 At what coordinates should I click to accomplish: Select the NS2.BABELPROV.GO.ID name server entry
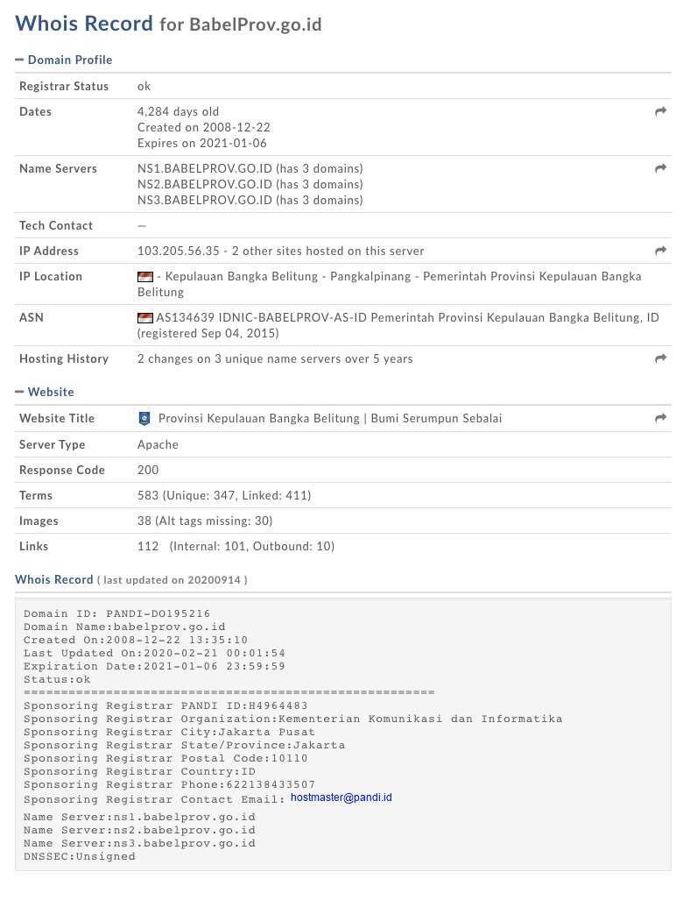point(250,184)
